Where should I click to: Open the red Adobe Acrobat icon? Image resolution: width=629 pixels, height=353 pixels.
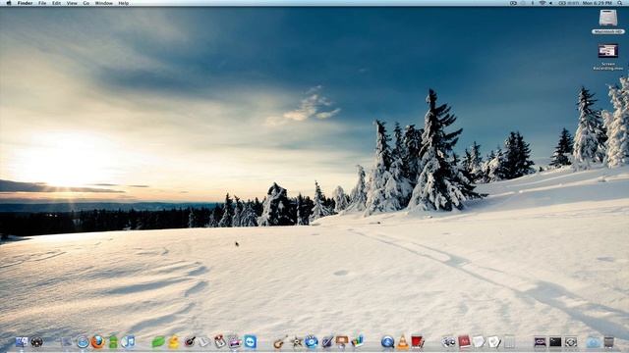pos(464,342)
